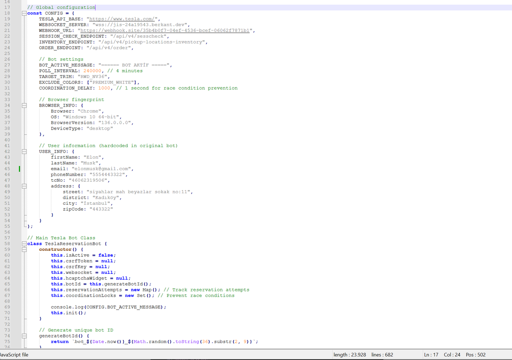Click the ORDER_ENDPOINT key
This screenshot has width=512, height=360.
pos(61,48)
